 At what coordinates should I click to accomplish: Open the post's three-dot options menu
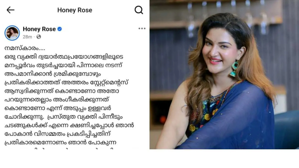[x=142, y=29]
